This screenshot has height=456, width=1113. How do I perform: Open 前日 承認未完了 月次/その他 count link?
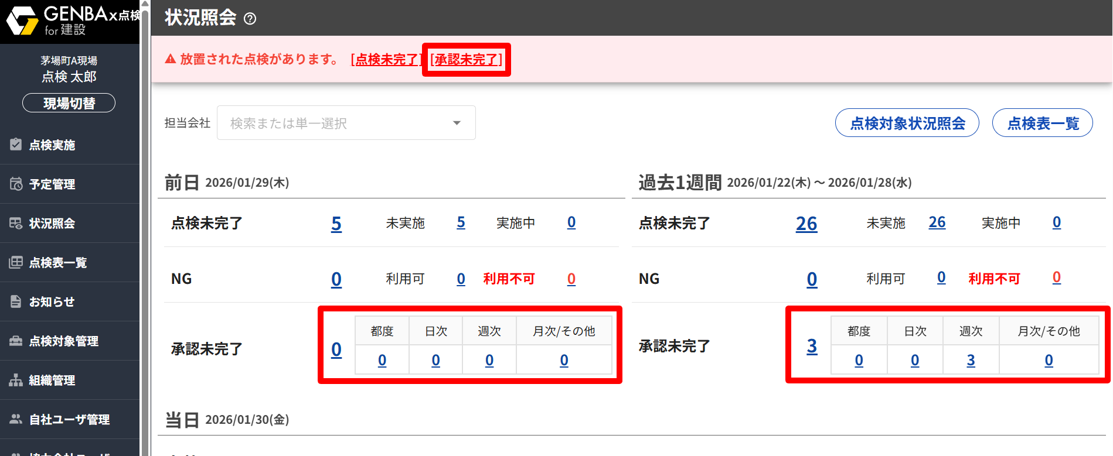(564, 360)
